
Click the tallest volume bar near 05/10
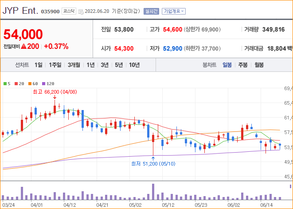click(x=153, y=192)
